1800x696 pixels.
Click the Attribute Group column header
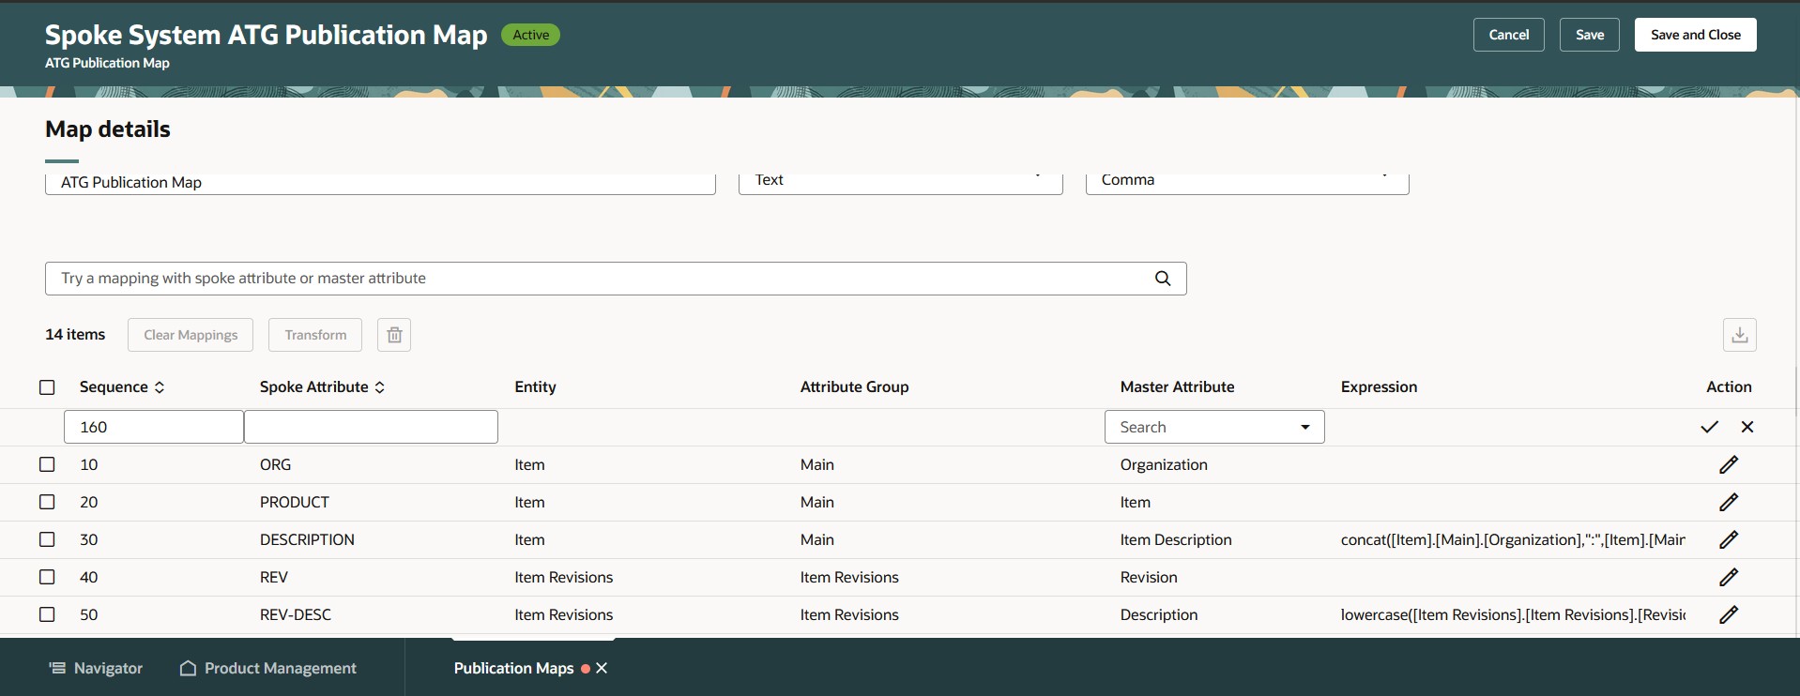pyautogui.click(x=854, y=386)
